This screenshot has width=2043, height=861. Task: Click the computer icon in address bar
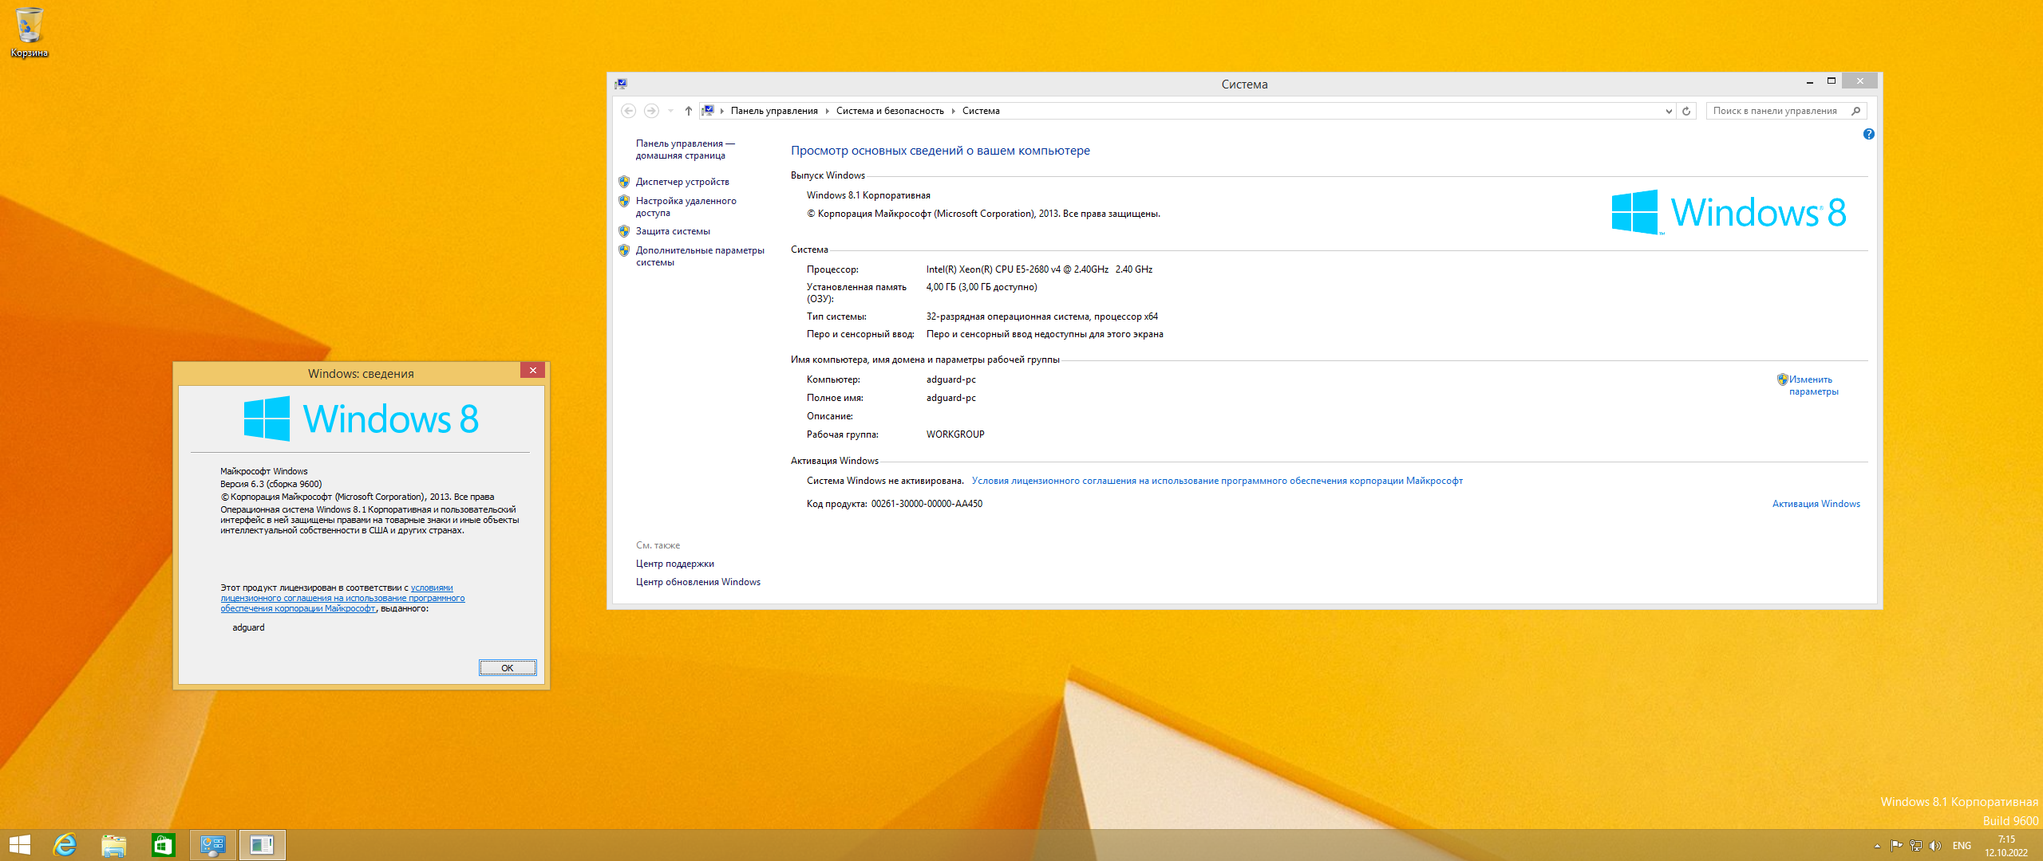tap(708, 111)
